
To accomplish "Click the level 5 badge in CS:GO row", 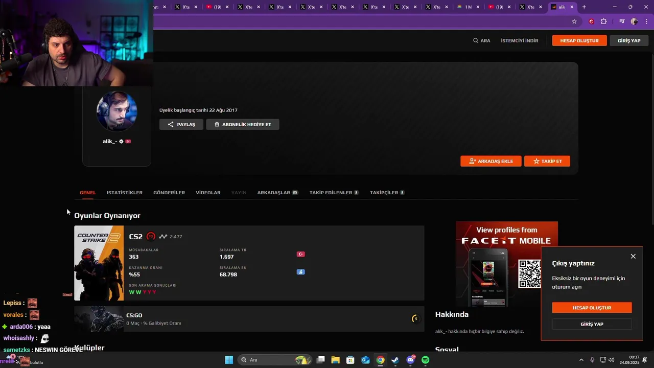I will coord(415,319).
